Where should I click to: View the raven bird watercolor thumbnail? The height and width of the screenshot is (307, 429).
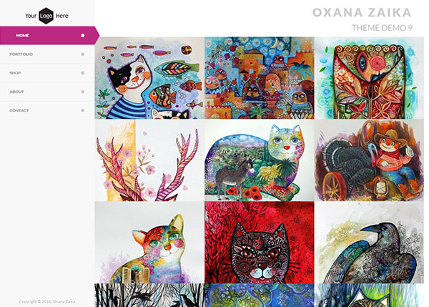tap(369, 243)
